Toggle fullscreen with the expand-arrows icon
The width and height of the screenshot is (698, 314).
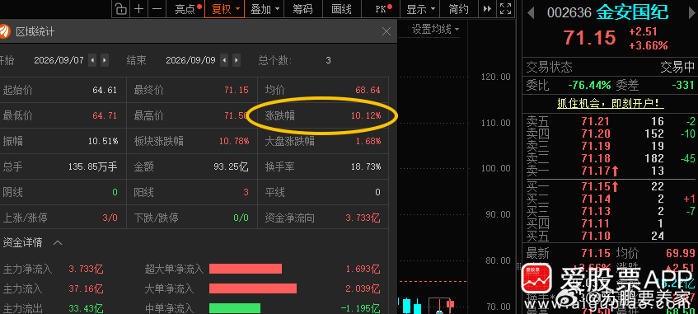pyautogui.click(x=505, y=9)
